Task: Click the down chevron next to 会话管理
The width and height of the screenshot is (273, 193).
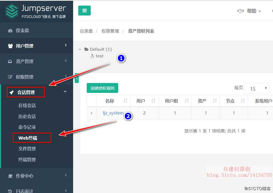Action: point(65,92)
